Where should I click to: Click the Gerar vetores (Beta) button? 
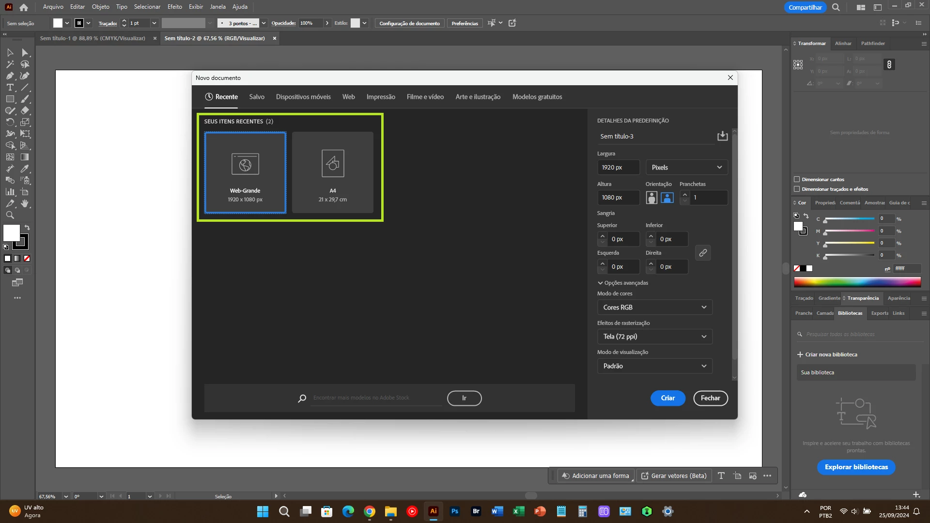[674, 476]
